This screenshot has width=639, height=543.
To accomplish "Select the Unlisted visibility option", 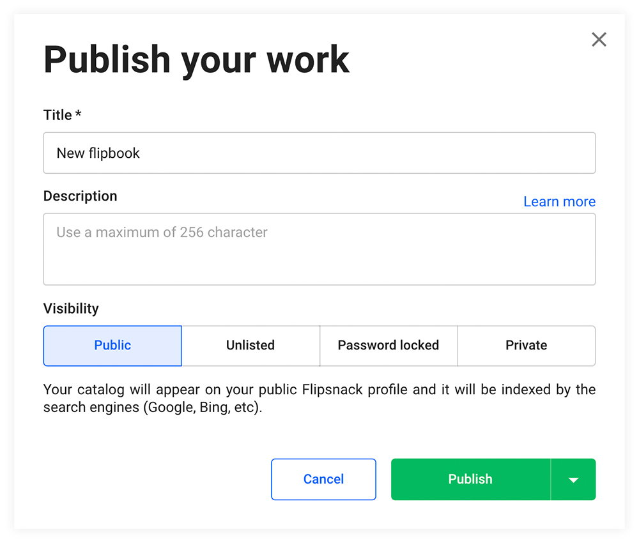I will 250,346.
